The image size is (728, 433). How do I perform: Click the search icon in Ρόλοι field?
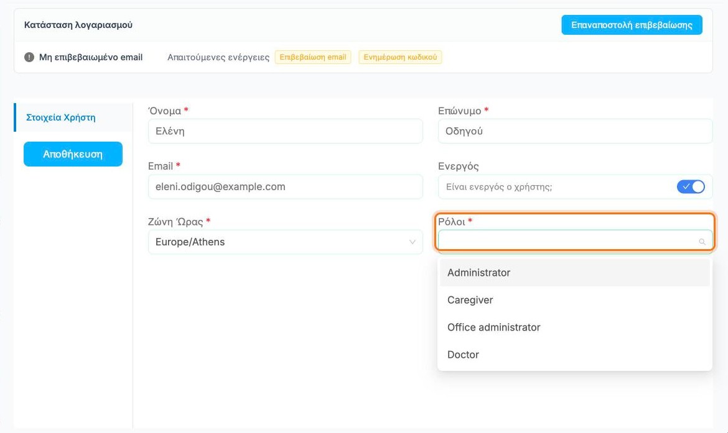click(x=702, y=242)
